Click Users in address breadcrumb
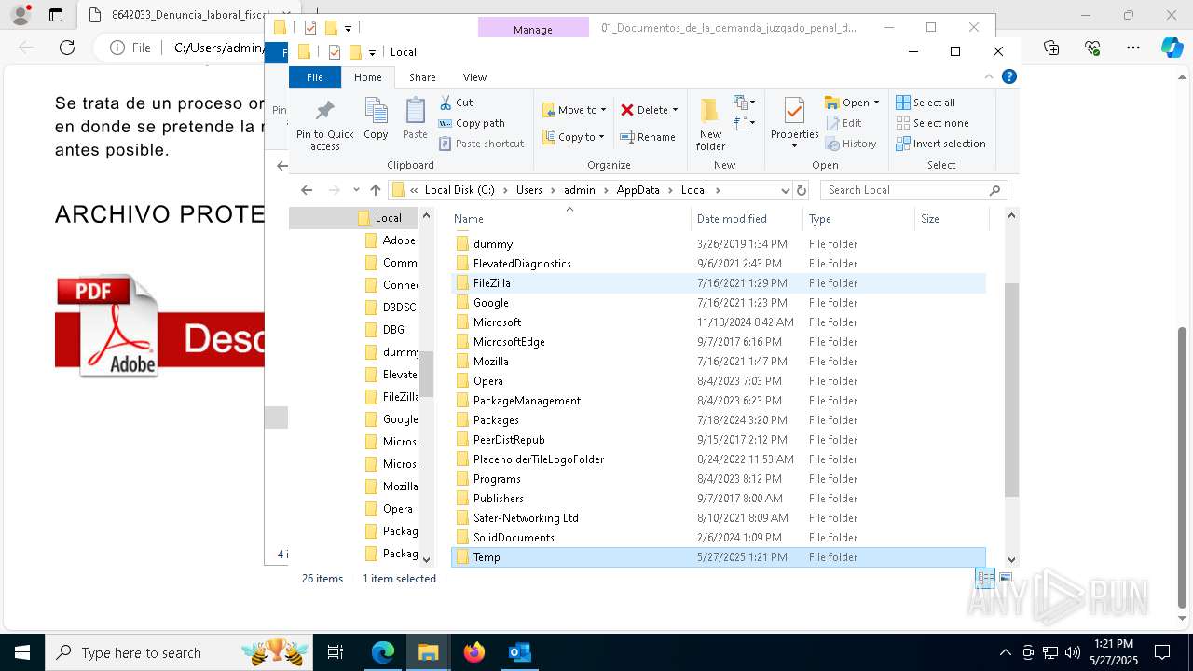The width and height of the screenshot is (1193, 671). coord(528,190)
